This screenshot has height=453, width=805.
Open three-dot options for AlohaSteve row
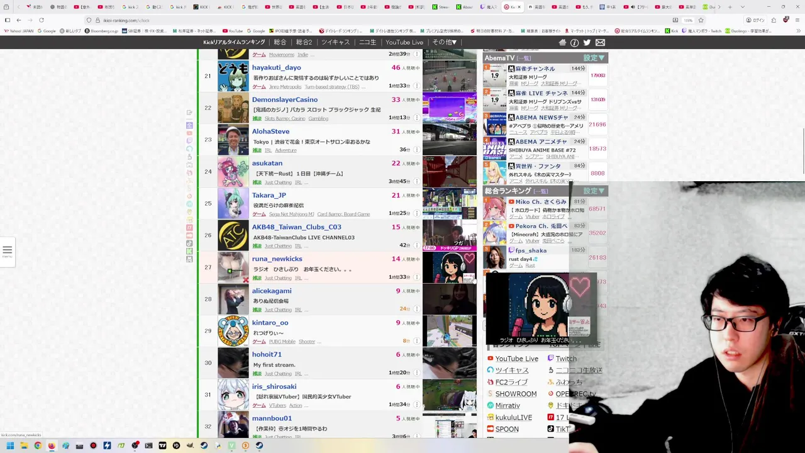pyautogui.click(x=416, y=150)
